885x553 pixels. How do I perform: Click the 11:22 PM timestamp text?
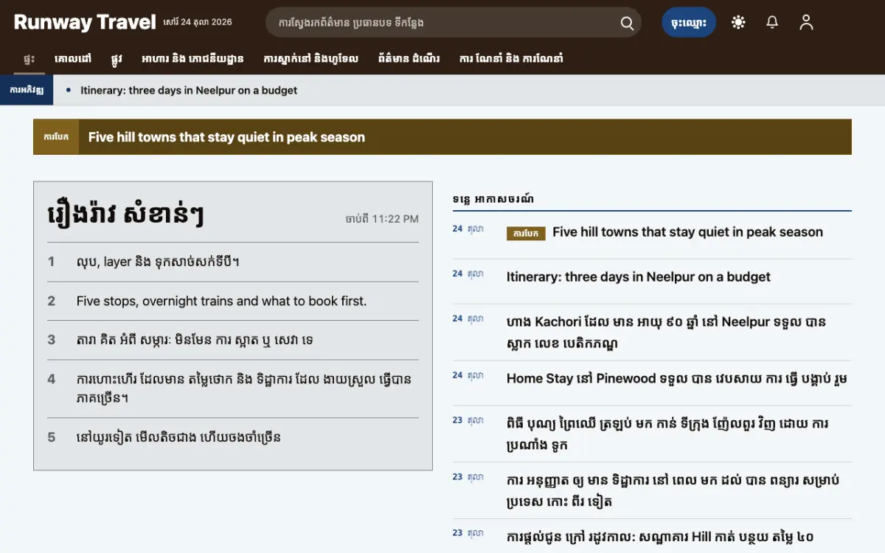[382, 219]
